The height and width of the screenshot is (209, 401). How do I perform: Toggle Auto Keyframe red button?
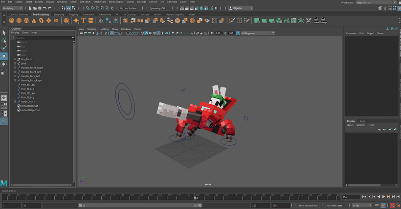pos(392,206)
